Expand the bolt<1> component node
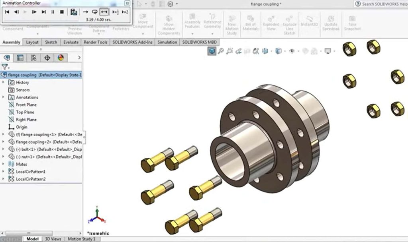Viewport: 408px width, 242px height. pos(3,149)
